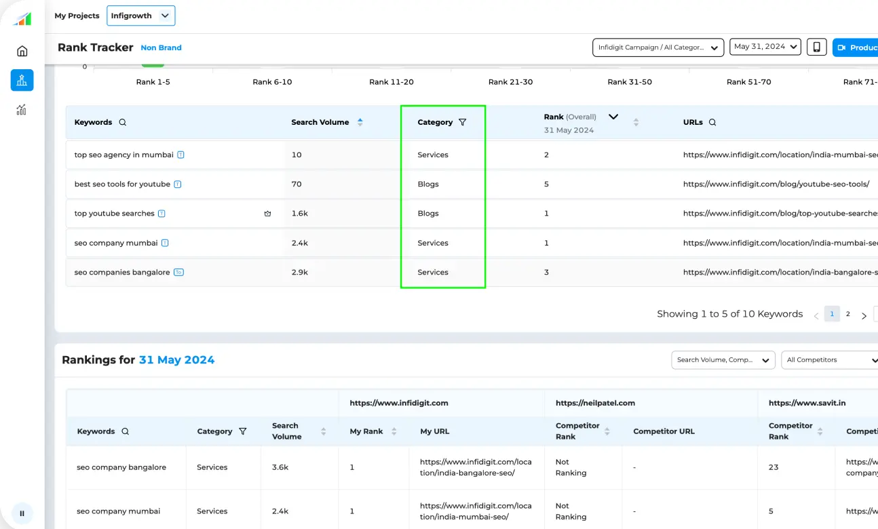Click https://neilpatel.com column header
This screenshot has width=878, height=529.
[595, 403]
